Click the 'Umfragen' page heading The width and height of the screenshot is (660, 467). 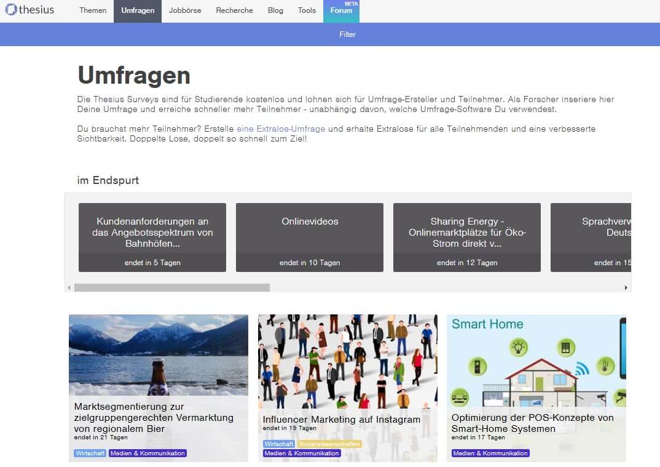(134, 76)
